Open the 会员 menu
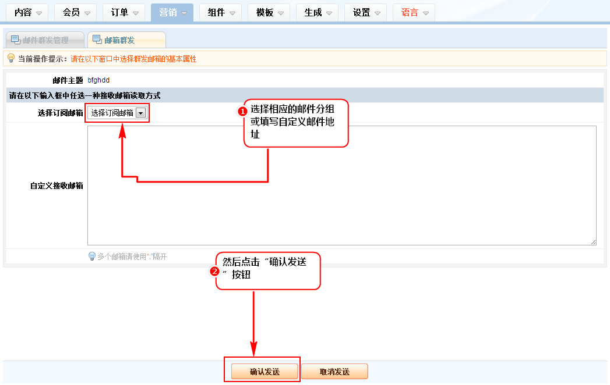610x385 pixels. click(x=76, y=12)
